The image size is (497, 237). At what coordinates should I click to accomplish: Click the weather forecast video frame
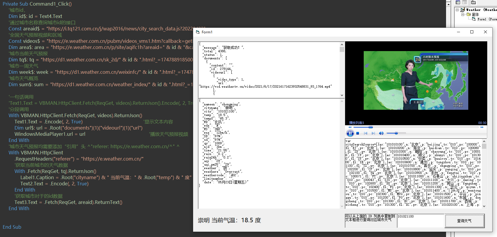tap(416, 80)
